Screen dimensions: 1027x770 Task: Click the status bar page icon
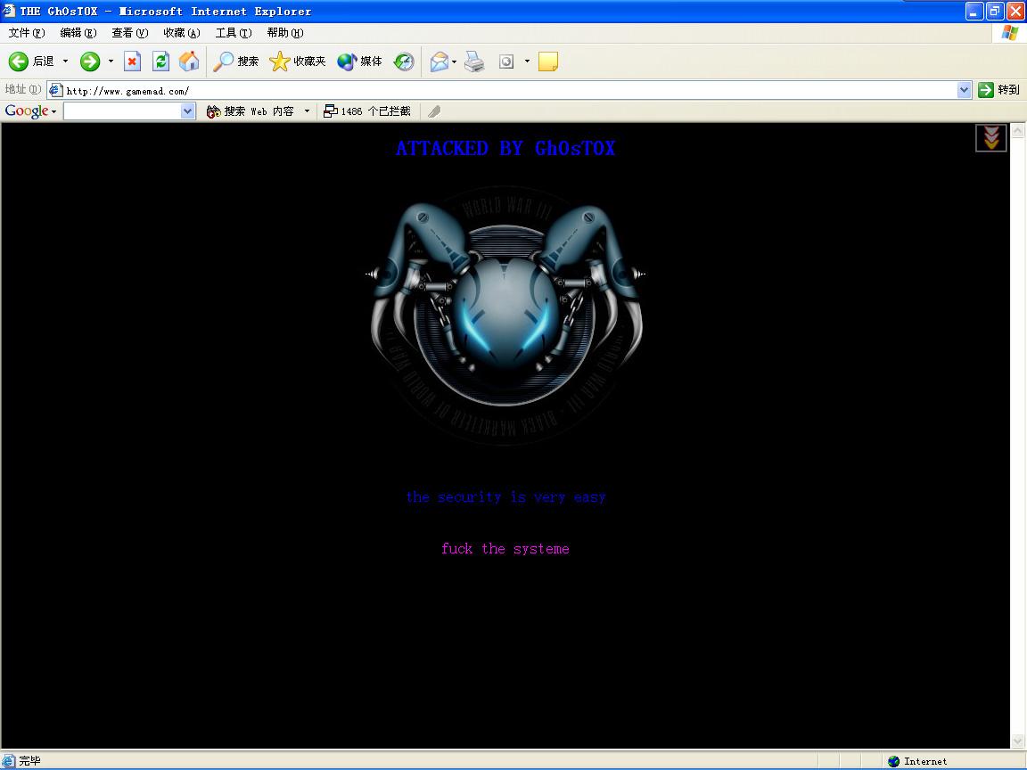[x=8, y=761]
